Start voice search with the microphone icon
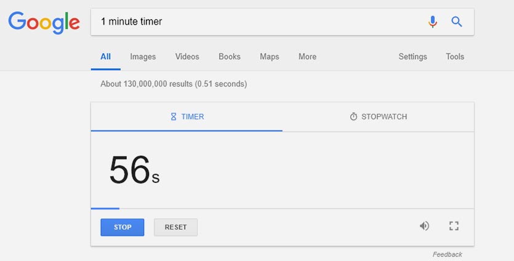 tap(433, 22)
